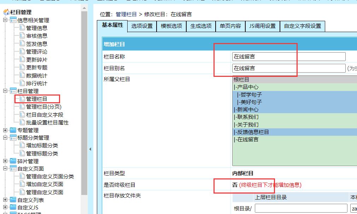The image size is (357, 214).
Task: Click the folder icon for 专题管理
Action: click(13, 130)
